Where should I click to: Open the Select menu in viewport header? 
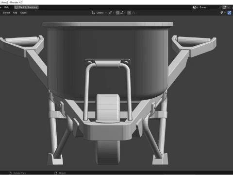tap(6, 13)
